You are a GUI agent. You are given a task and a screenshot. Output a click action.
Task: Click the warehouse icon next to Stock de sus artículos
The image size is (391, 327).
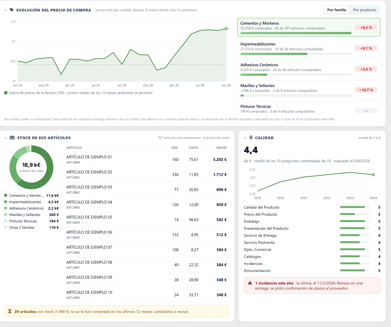(12, 138)
